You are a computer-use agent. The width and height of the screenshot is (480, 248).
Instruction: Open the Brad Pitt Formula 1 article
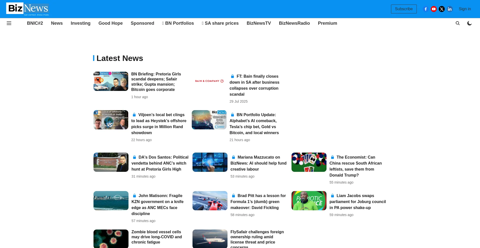(258, 202)
